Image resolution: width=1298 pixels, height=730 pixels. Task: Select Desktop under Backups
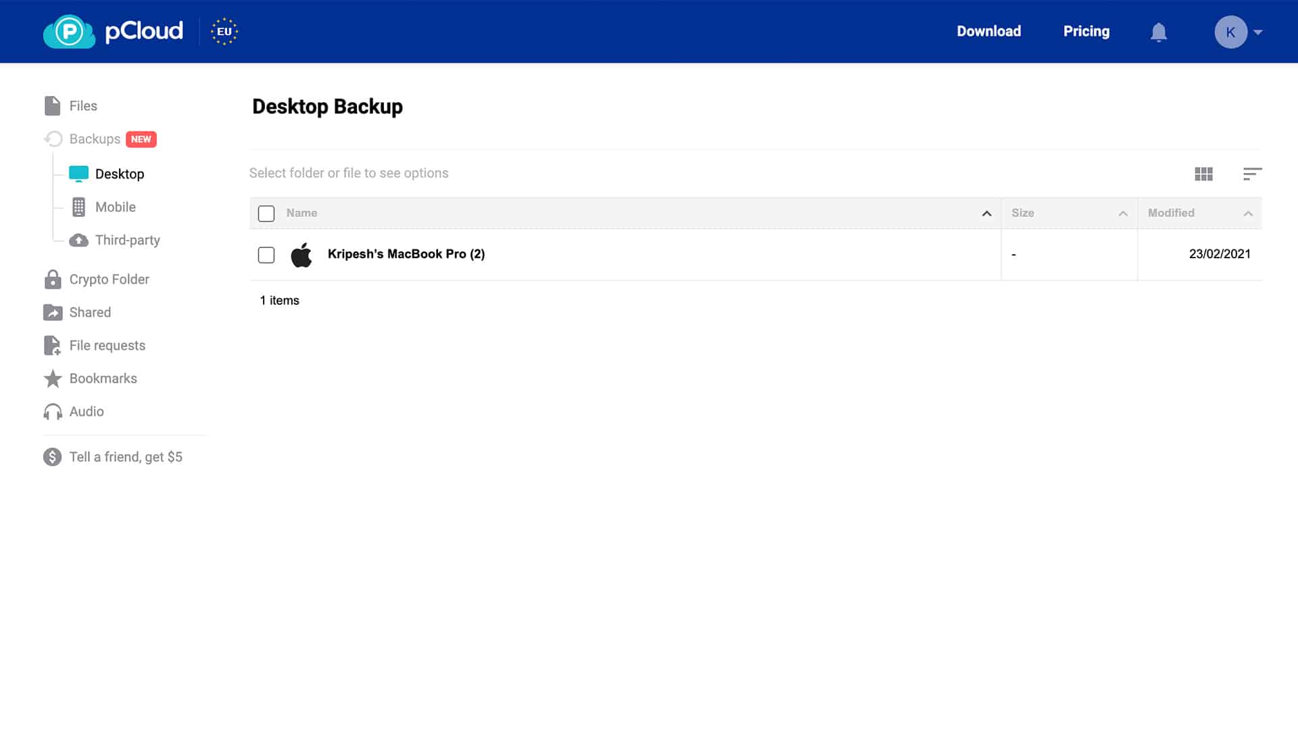click(x=120, y=174)
